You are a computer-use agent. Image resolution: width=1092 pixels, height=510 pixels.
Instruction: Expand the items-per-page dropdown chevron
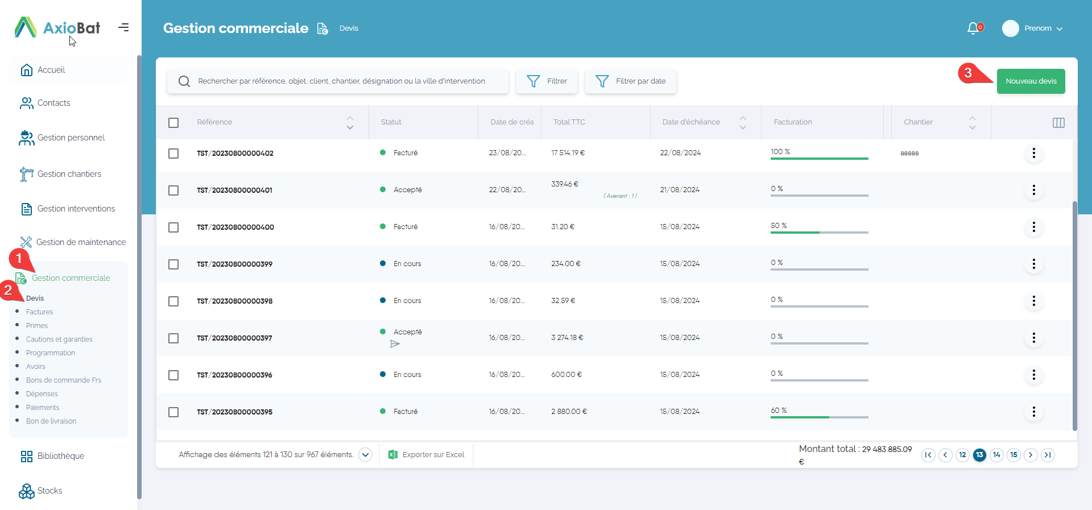pos(366,455)
